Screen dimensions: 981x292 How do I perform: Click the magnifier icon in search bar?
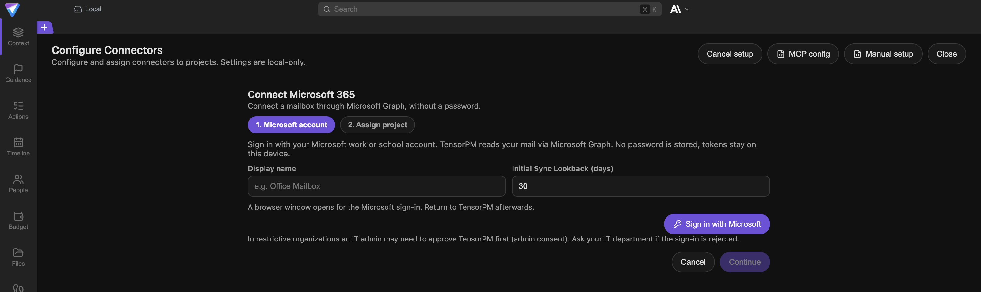tap(326, 9)
